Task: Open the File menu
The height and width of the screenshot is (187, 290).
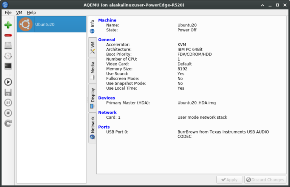Action: (x=8, y=12)
